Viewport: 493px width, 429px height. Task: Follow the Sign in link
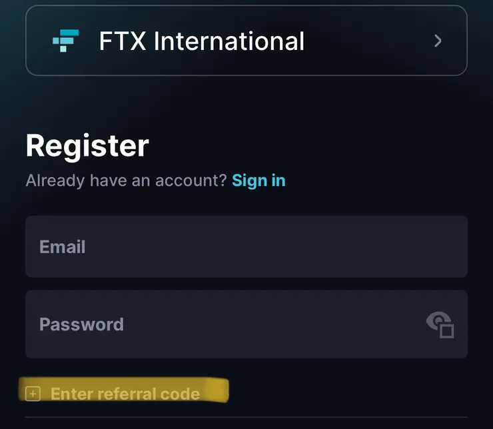tap(258, 181)
